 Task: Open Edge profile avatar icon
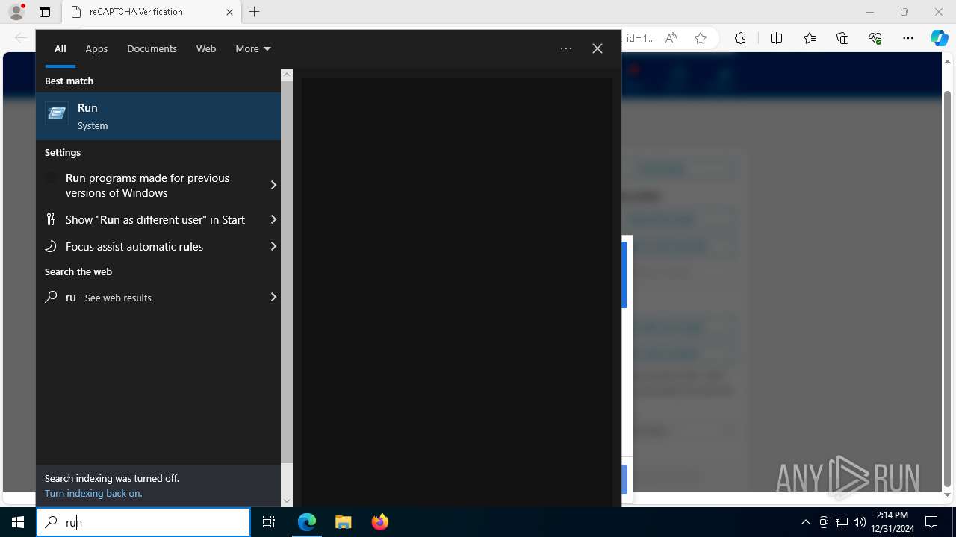point(16,12)
